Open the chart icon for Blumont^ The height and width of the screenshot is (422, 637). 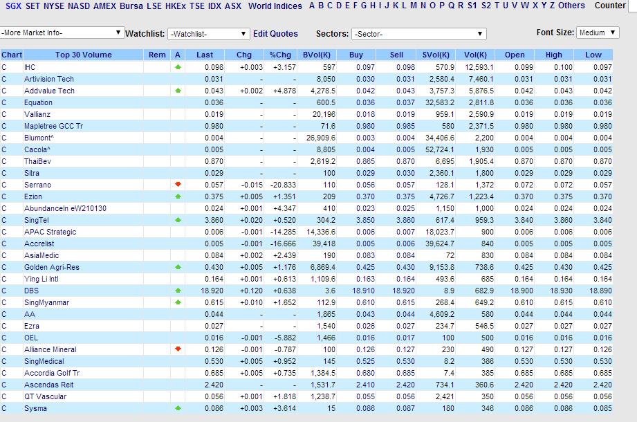5,138
